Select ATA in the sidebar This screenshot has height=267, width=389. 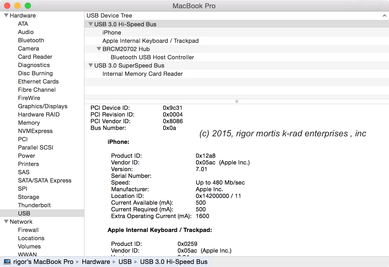tap(23, 24)
